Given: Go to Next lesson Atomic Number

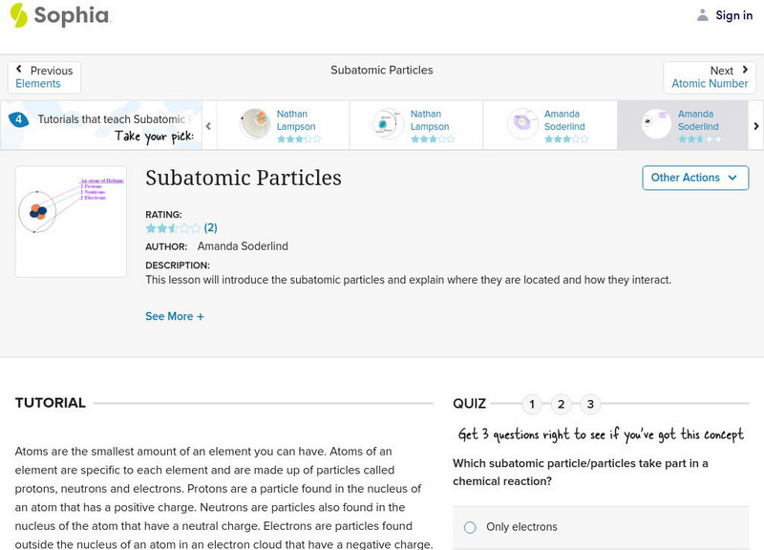Looking at the screenshot, I should click(710, 77).
